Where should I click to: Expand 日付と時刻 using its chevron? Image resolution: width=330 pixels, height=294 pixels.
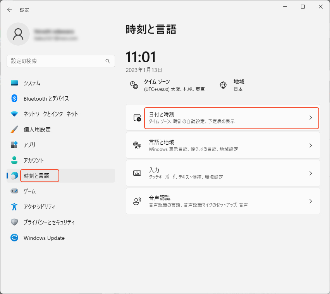point(310,118)
